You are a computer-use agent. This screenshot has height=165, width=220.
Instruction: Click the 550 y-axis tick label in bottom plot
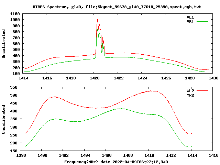pyautogui.click(x=14, y=87)
